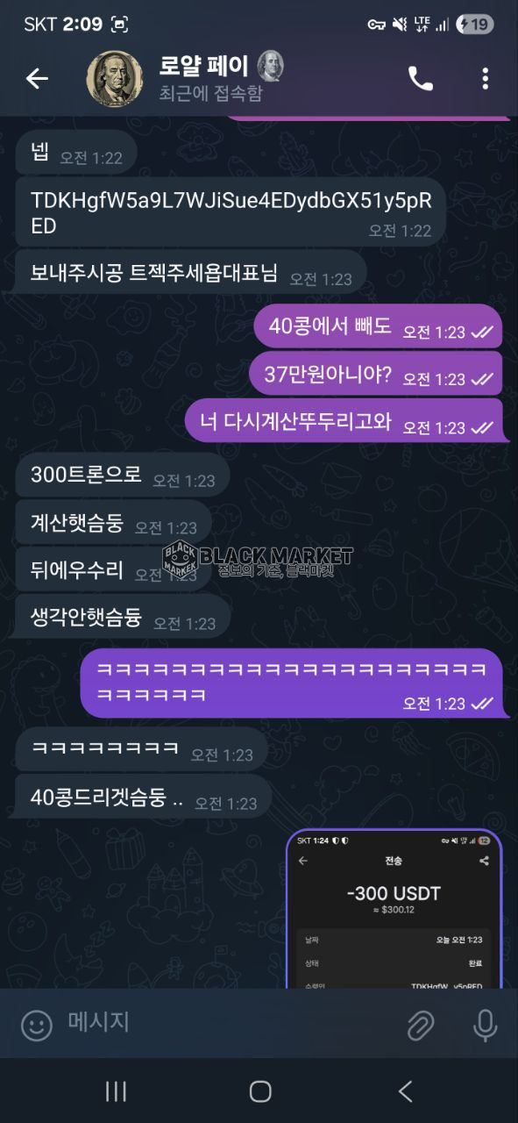
Task: Open the -300 USDT transfer screenshot
Action: coord(394,909)
